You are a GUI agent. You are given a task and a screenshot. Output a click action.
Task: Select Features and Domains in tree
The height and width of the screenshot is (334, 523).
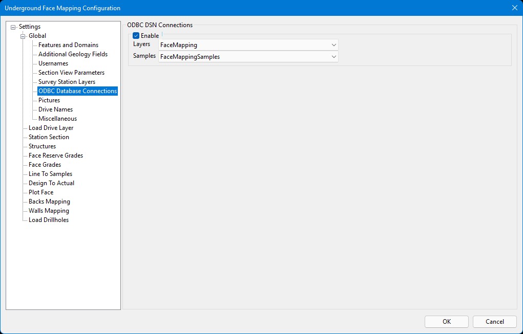68,45
